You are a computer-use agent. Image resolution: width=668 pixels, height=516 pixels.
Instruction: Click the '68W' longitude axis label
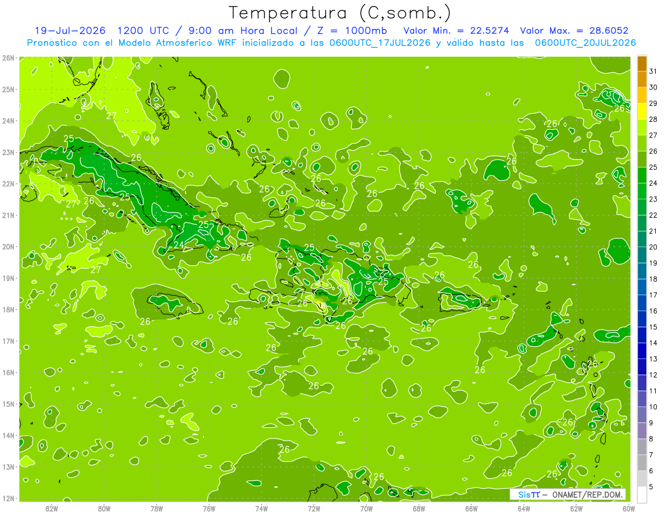pos(419,509)
